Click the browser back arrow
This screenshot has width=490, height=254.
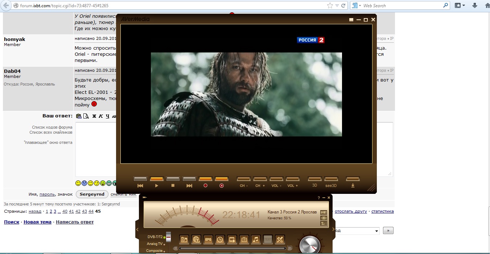click(x=6, y=5)
